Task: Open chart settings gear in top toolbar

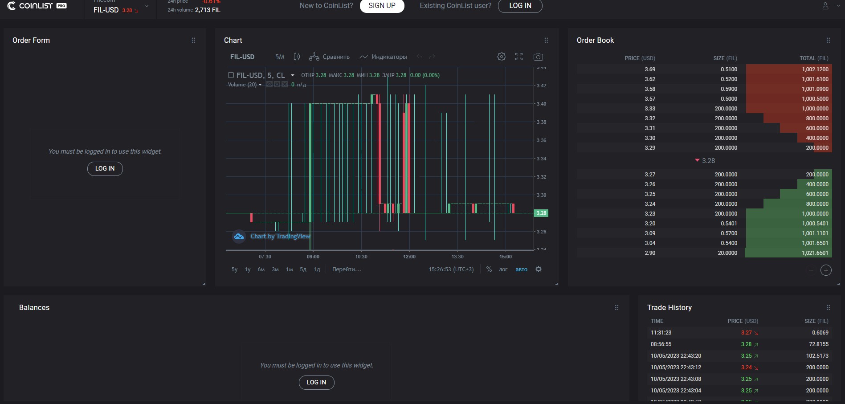Action: click(502, 57)
